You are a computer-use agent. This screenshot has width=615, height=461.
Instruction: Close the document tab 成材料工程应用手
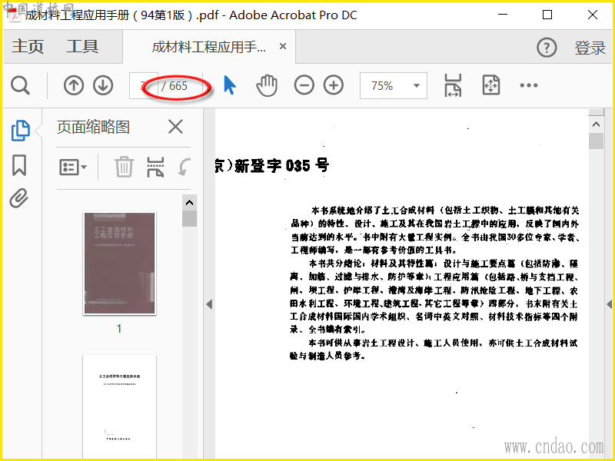click(282, 46)
